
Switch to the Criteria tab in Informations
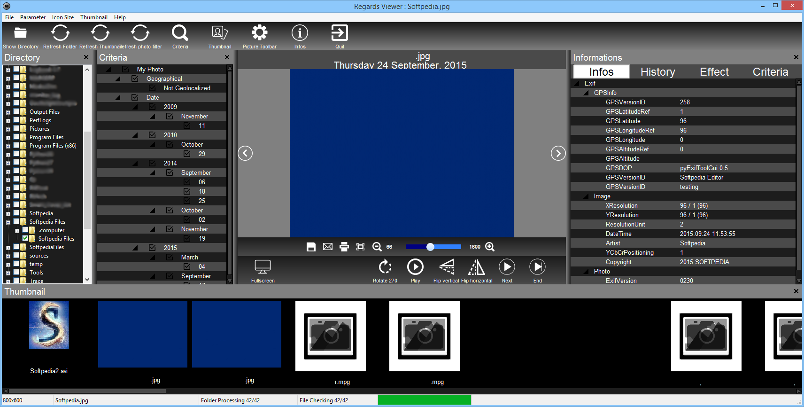click(770, 72)
